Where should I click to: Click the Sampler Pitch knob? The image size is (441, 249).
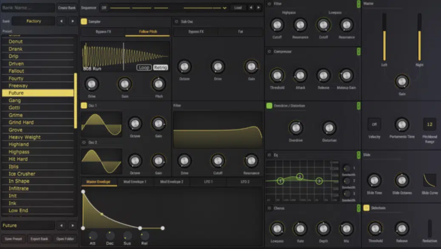coord(158,84)
